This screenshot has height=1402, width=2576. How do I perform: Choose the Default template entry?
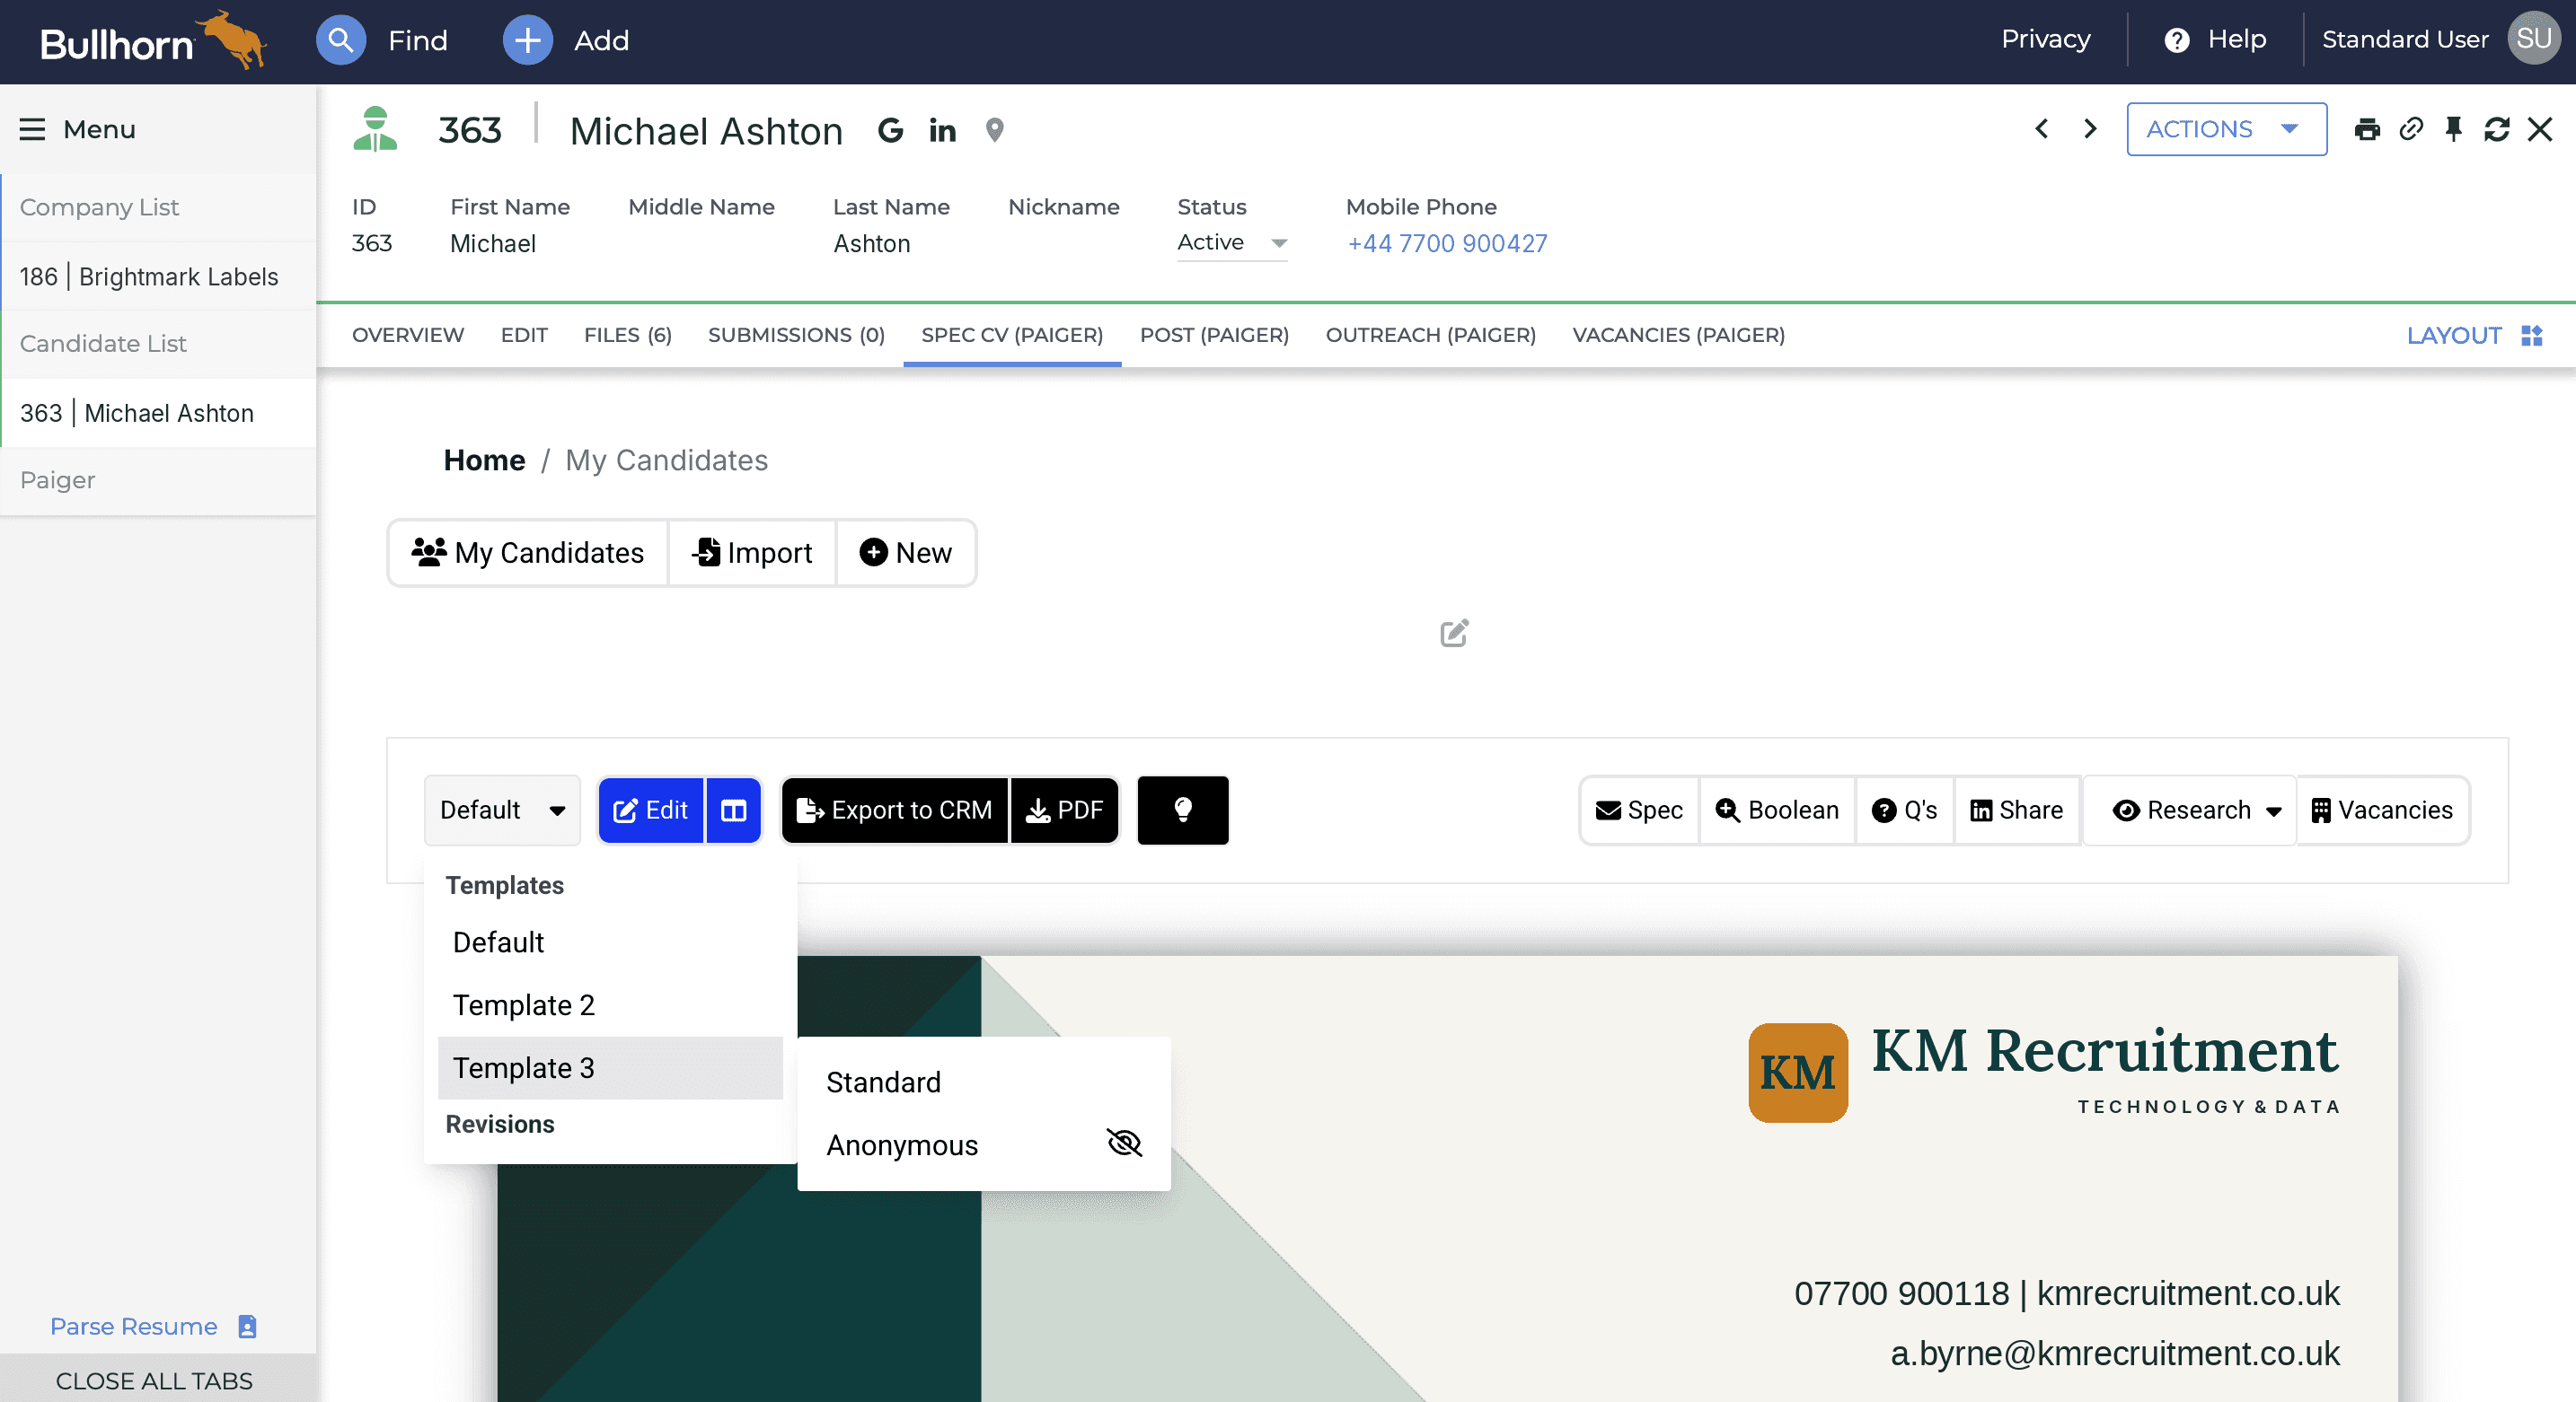coord(610,942)
